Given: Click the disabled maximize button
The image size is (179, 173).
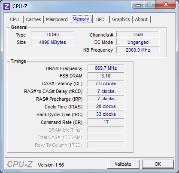Looking at the screenshot, I should click(x=150, y=5).
